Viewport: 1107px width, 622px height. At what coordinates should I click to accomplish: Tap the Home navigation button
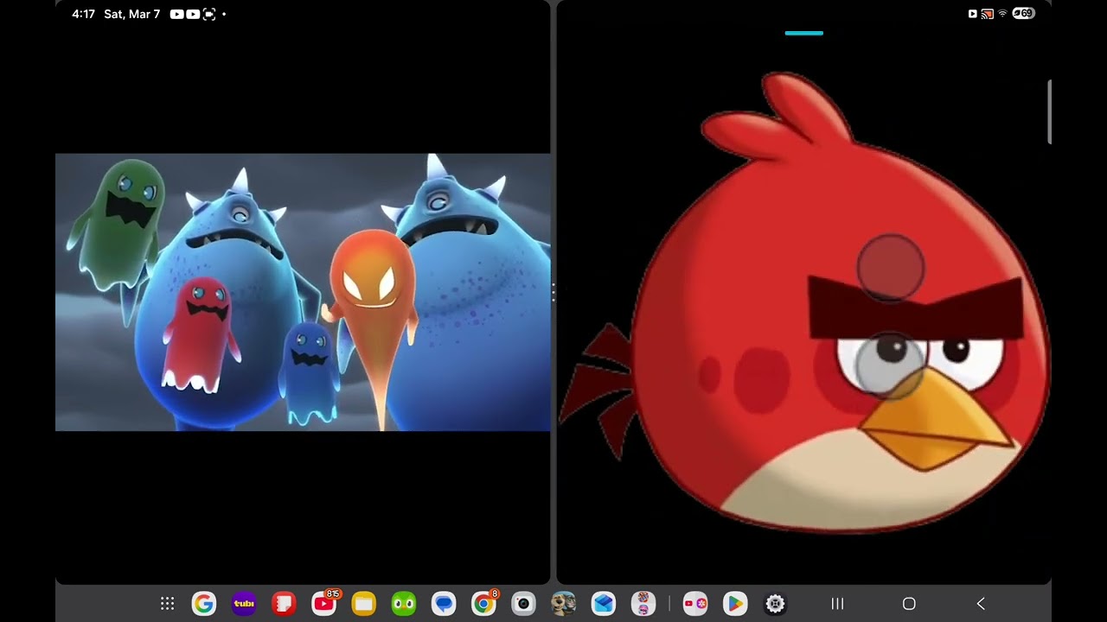(909, 604)
